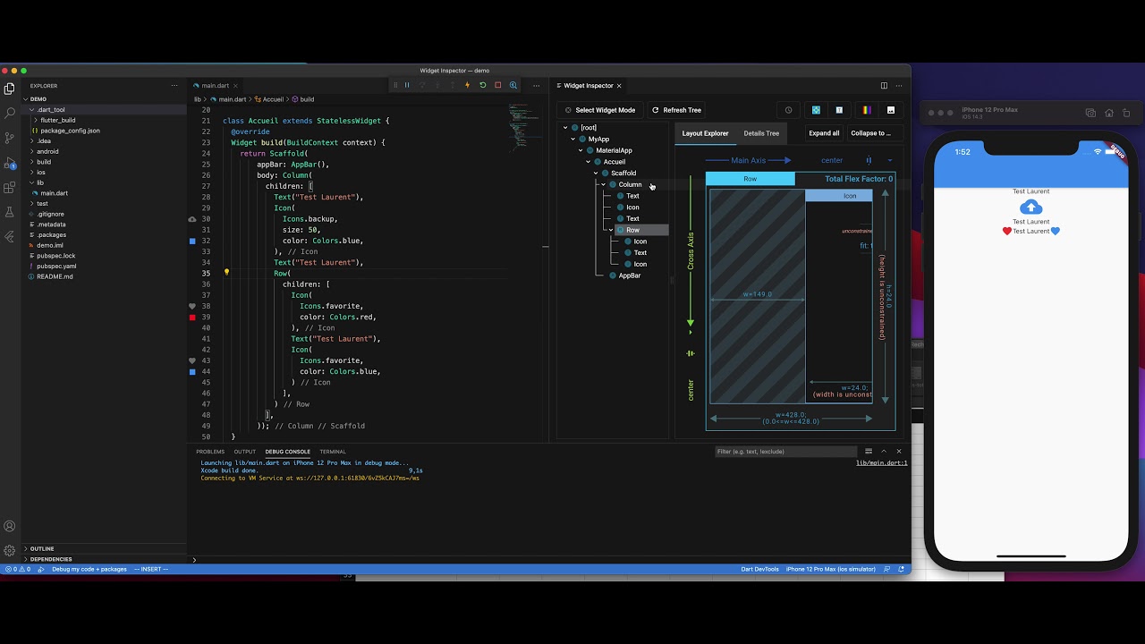
Task: Collapse the Column node in widget tree
Action: click(604, 184)
